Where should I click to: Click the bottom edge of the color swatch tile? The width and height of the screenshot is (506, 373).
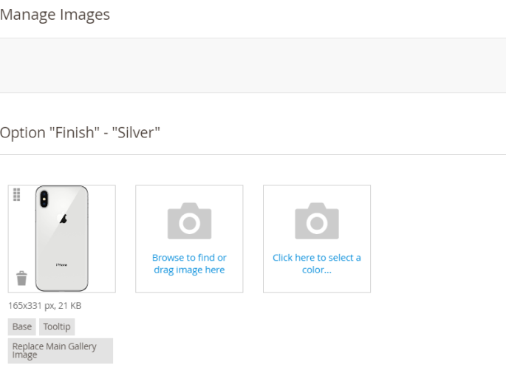tap(317, 292)
